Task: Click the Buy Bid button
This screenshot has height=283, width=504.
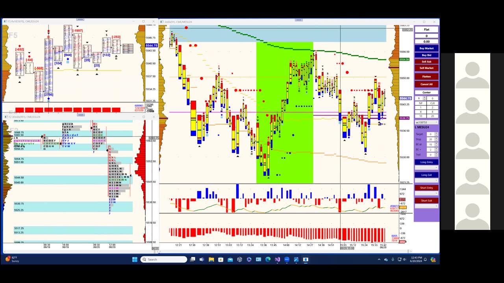Action: click(426, 55)
